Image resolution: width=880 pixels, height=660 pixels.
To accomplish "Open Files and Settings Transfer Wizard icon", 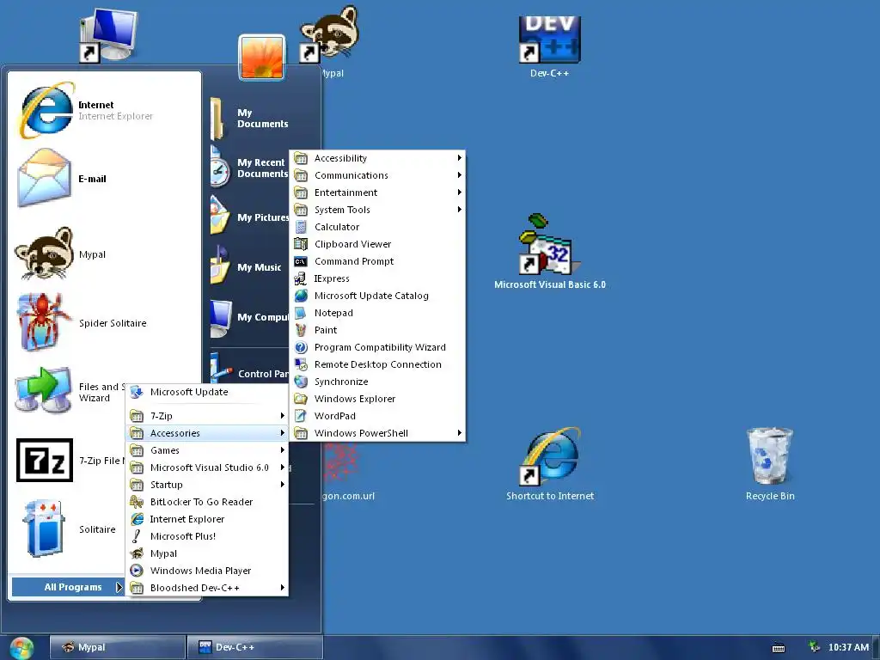I will 44,391.
